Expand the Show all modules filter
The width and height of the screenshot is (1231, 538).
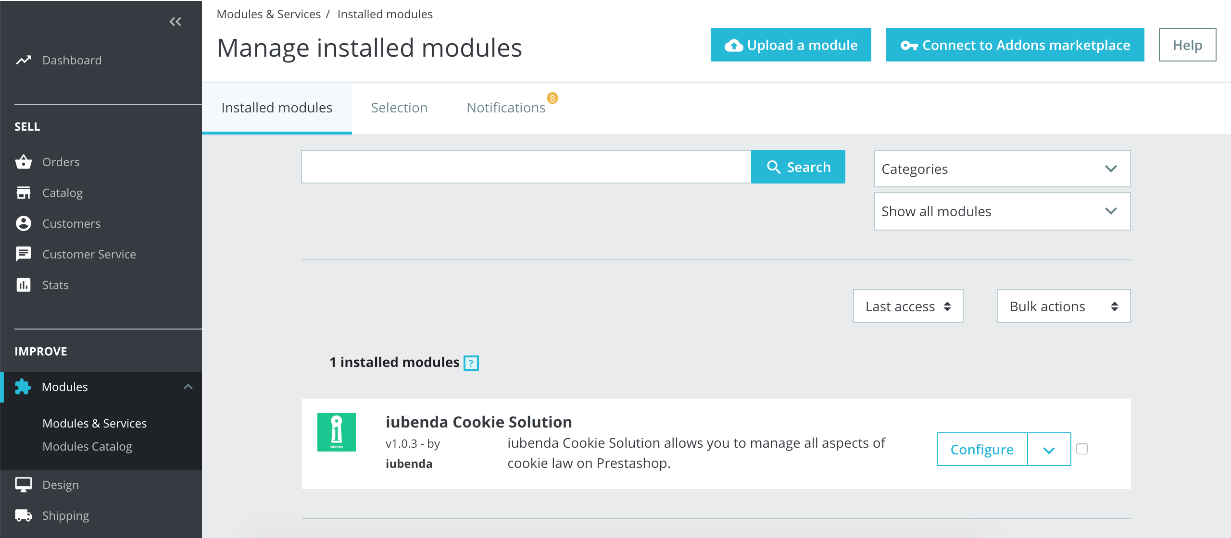click(x=1002, y=211)
